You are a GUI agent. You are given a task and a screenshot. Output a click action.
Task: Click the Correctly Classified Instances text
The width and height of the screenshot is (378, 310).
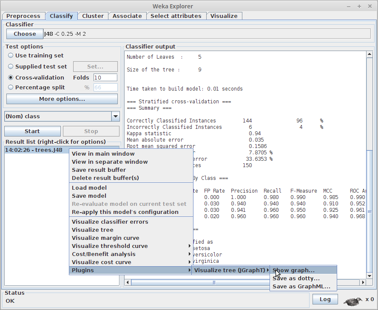[x=171, y=120]
